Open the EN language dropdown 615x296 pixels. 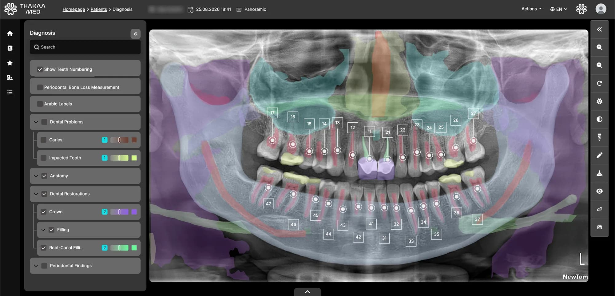[559, 9]
